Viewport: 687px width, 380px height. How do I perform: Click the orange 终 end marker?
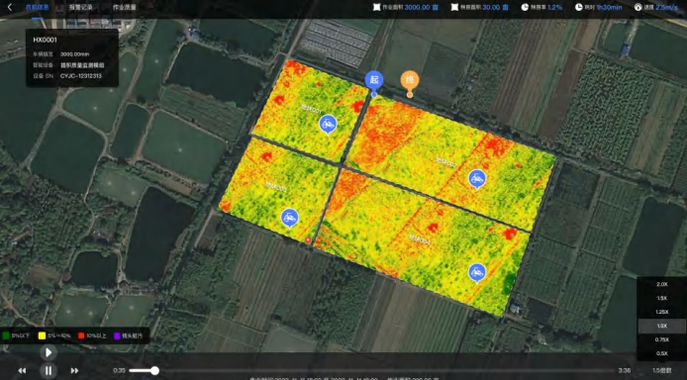coord(410,80)
